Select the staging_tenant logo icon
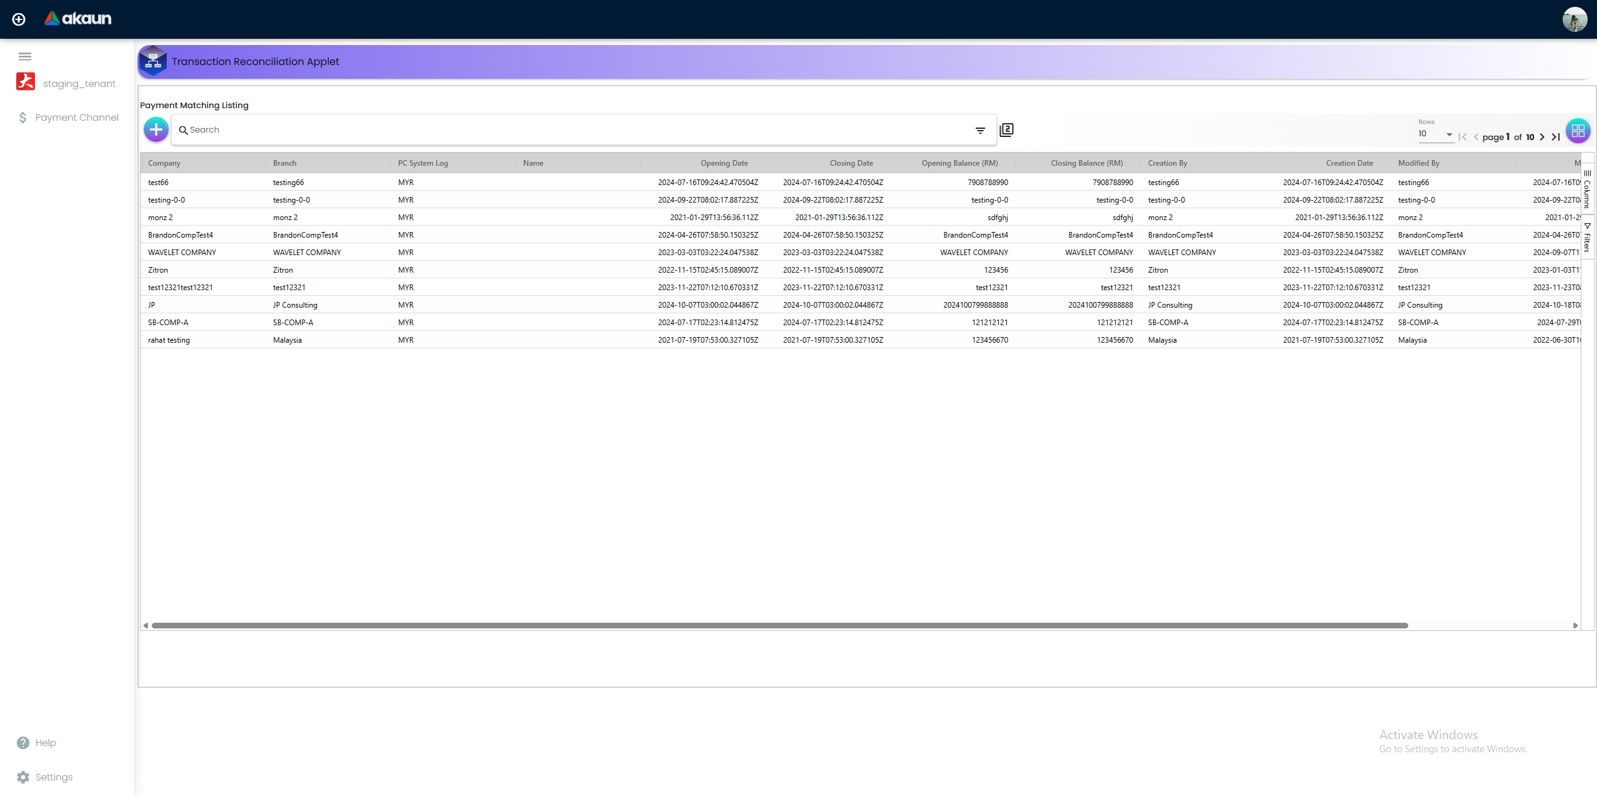 pos(26,82)
